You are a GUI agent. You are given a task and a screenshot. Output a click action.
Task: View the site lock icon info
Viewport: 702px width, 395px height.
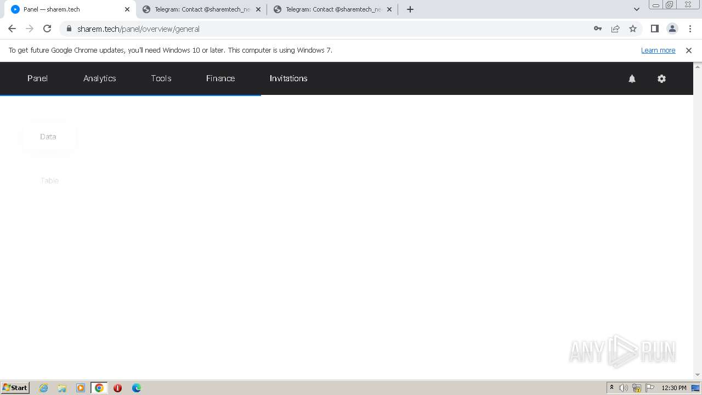[69, 29]
